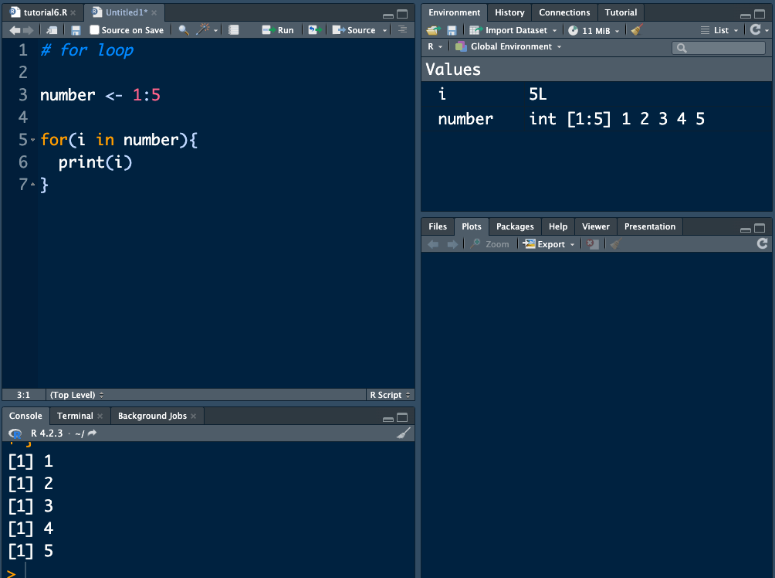Clear environment objects with broom icon
Viewport: 775px width, 578px height.
point(636,30)
